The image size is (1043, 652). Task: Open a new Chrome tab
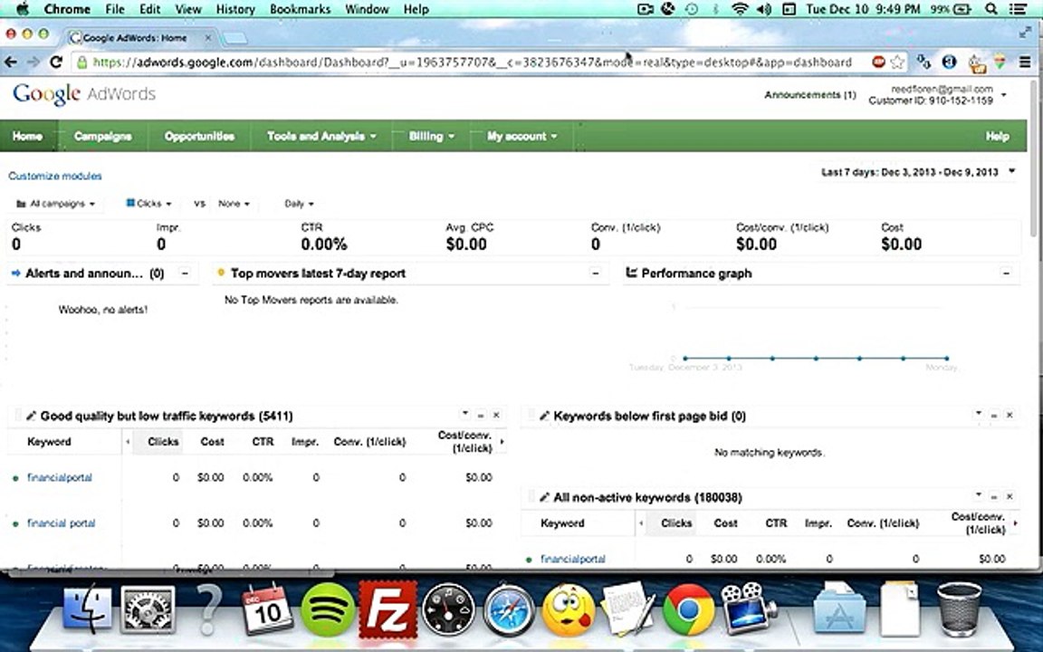pyautogui.click(x=234, y=38)
